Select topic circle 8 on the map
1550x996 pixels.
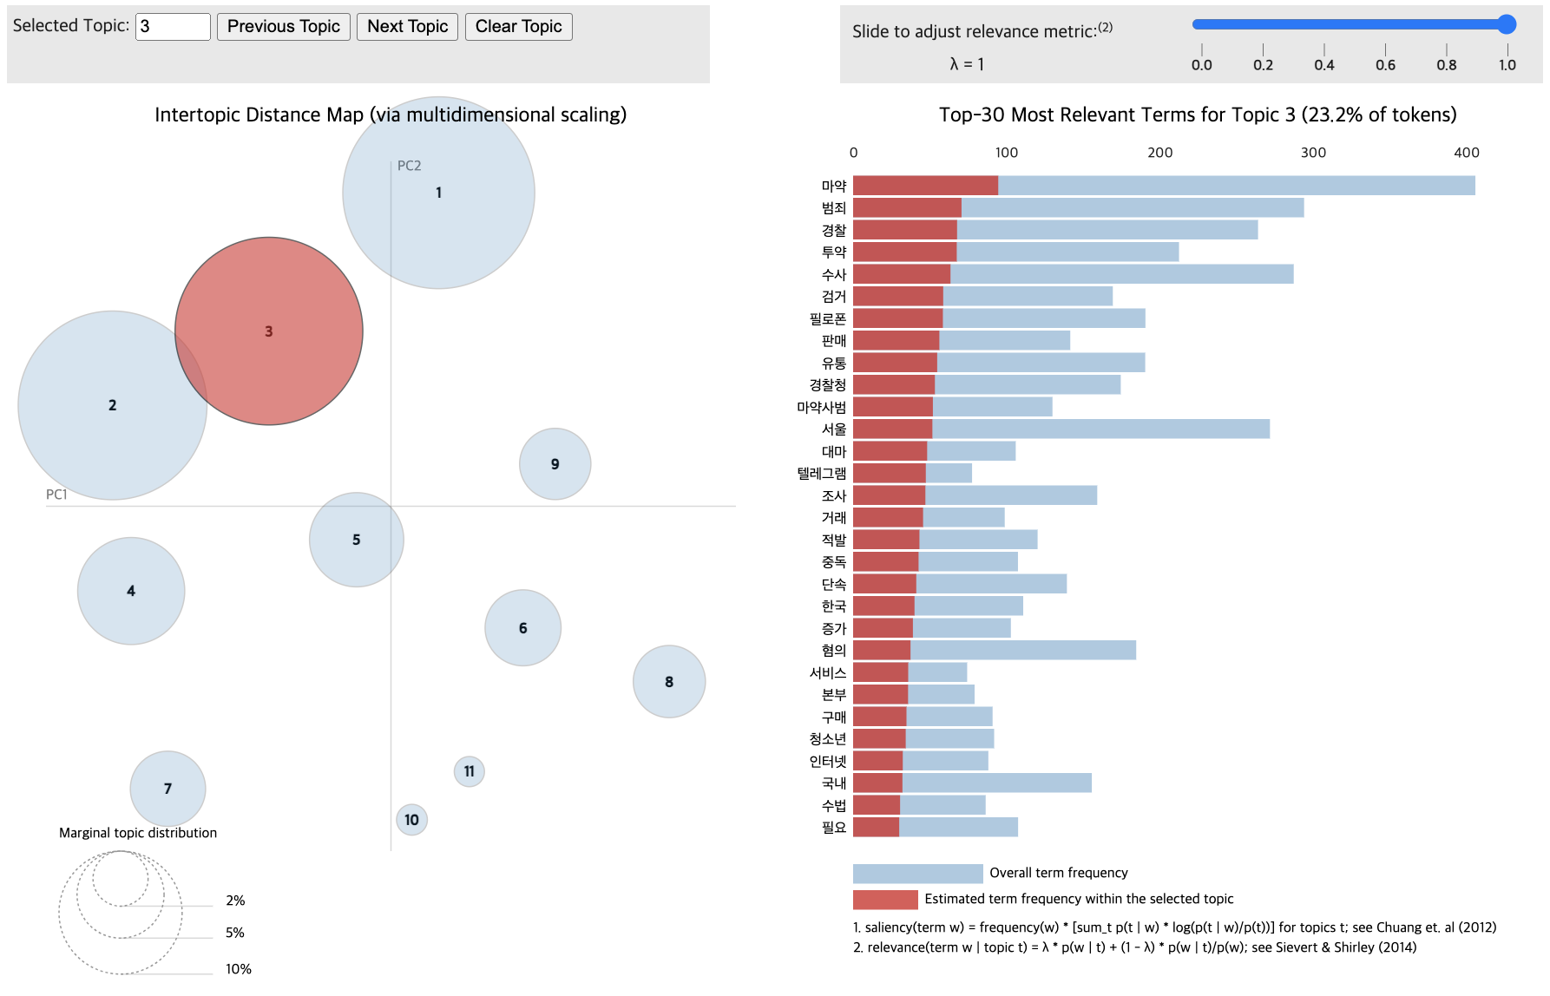coord(669,682)
